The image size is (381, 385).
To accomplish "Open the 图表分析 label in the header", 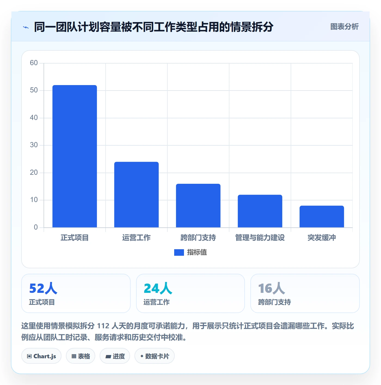I will [x=344, y=27].
